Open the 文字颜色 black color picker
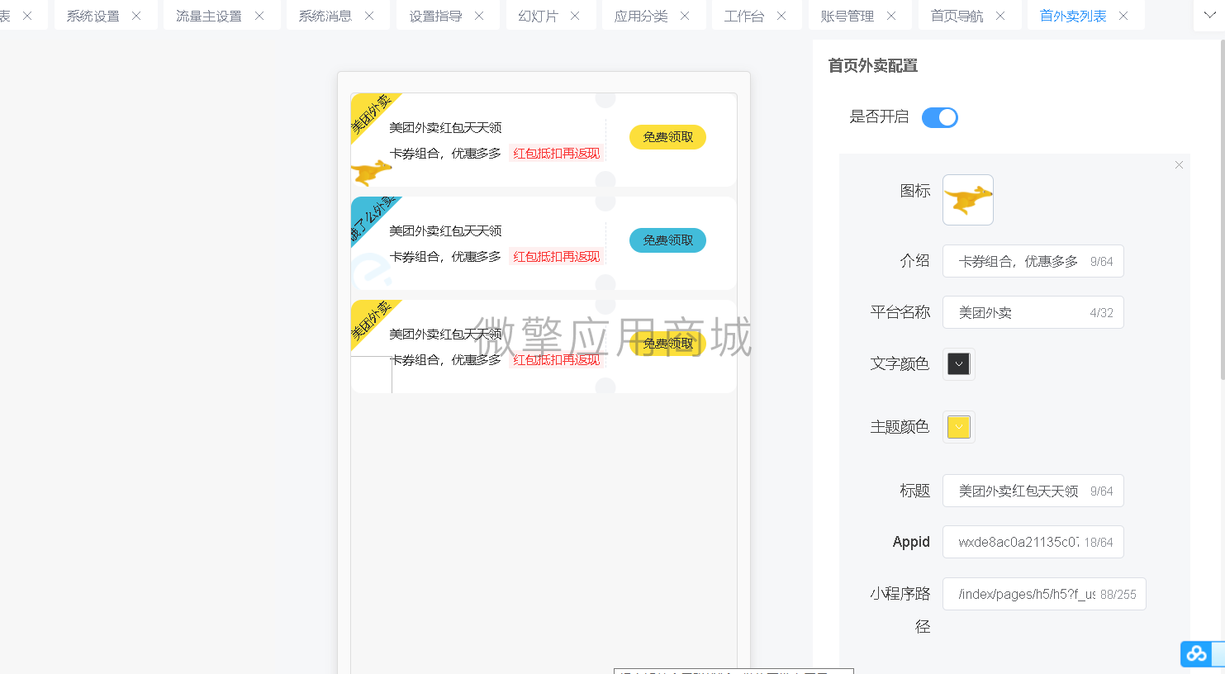This screenshot has width=1225, height=674. [959, 363]
